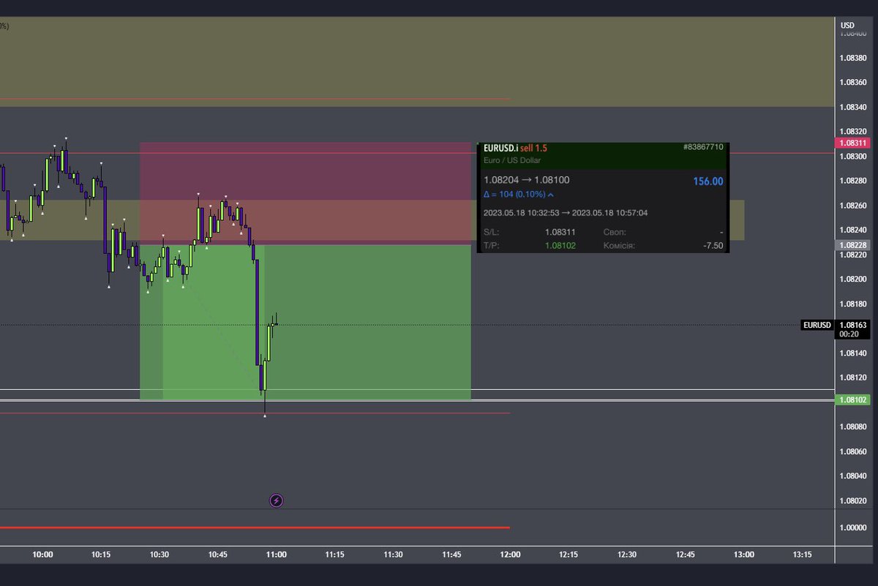878x586 pixels.
Task: Click the 1.08140 price axis label
Action: pyautogui.click(x=853, y=353)
